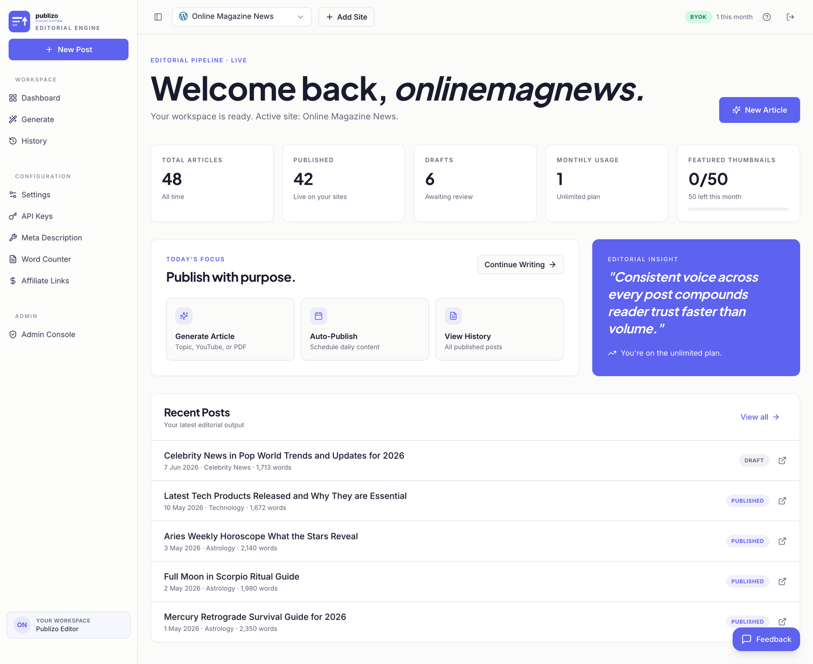Viewport: 813px width, 664px height.
Task: Open Aries Weekly Horoscope external link icon
Action: click(x=783, y=541)
